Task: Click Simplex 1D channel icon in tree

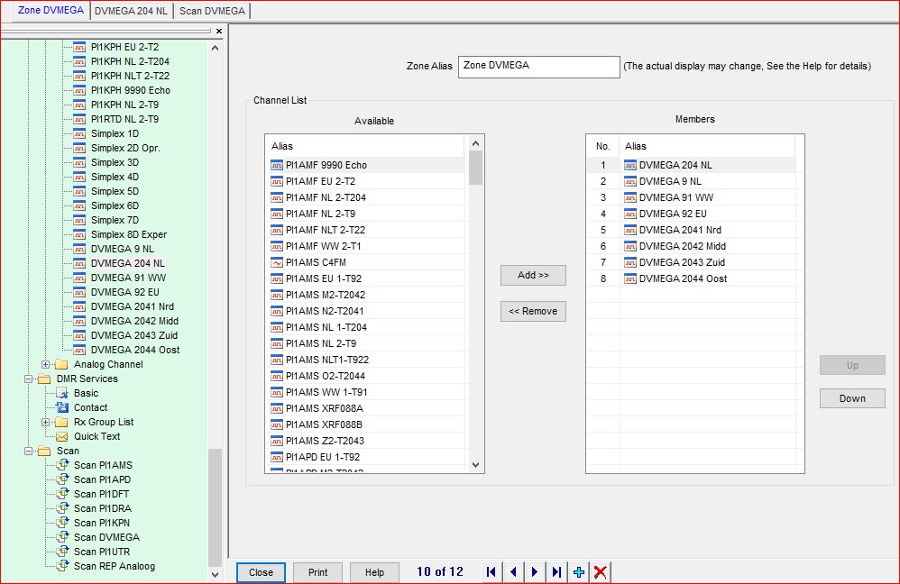Action: coord(79,133)
